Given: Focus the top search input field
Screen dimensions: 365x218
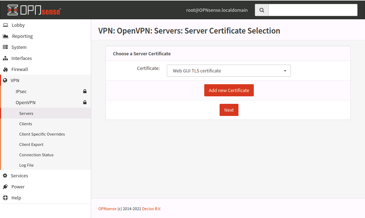Looking at the screenshot, I should pyautogui.click(x=313, y=10).
